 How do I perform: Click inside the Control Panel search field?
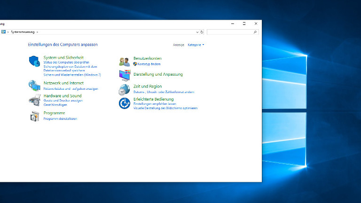pyautogui.click(x=230, y=32)
